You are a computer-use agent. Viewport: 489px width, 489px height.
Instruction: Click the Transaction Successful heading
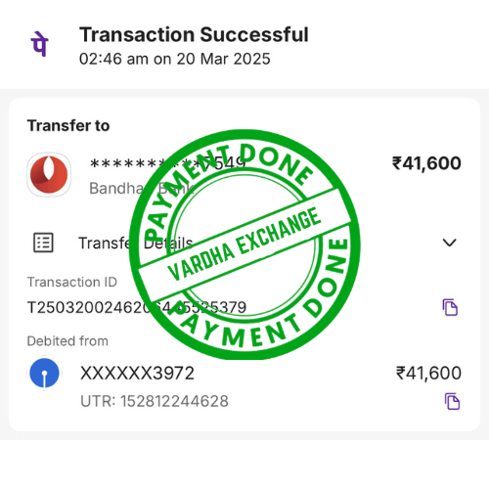click(x=194, y=35)
